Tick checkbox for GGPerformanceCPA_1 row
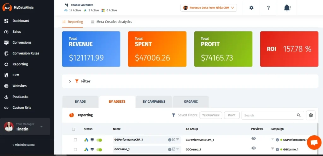Viewport: 323px width, 156px height. [75, 140]
